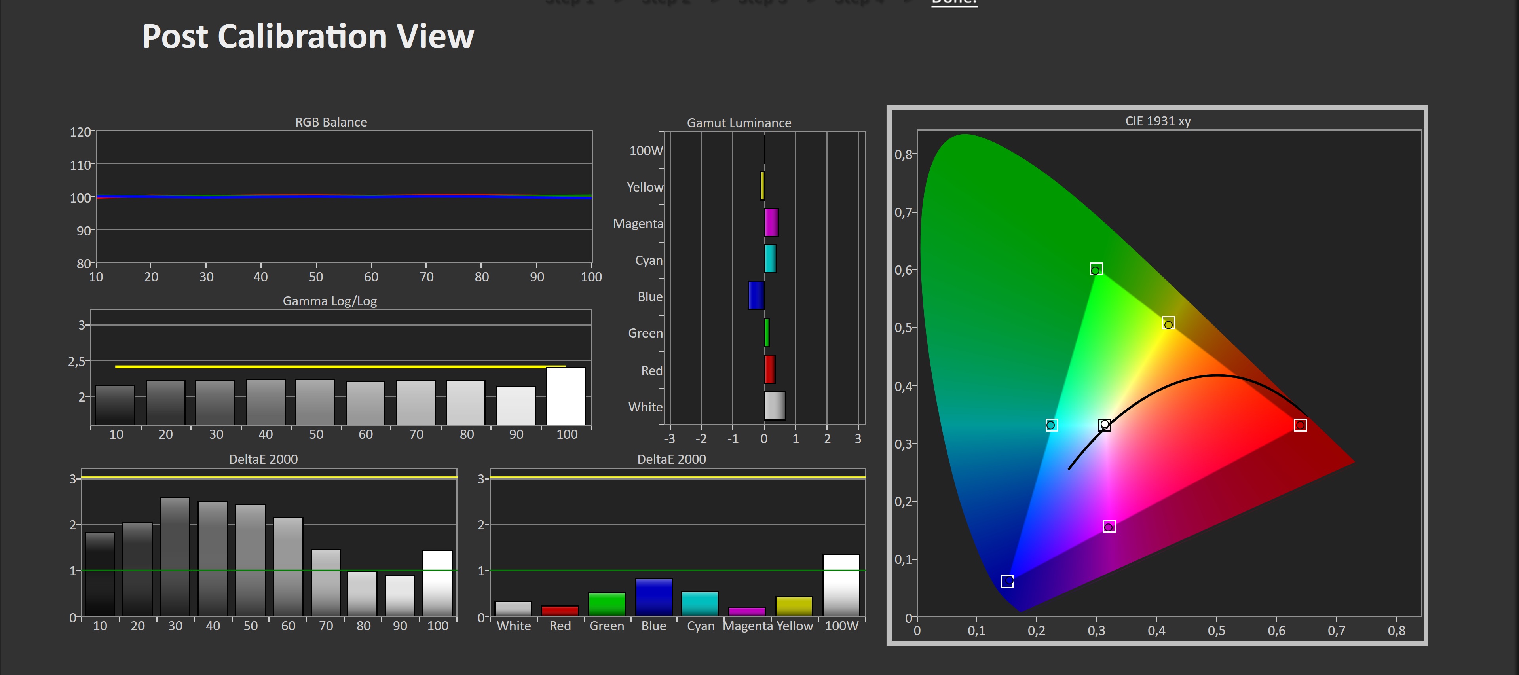Click the white point marker on CIE chart

[x=1105, y=425]
